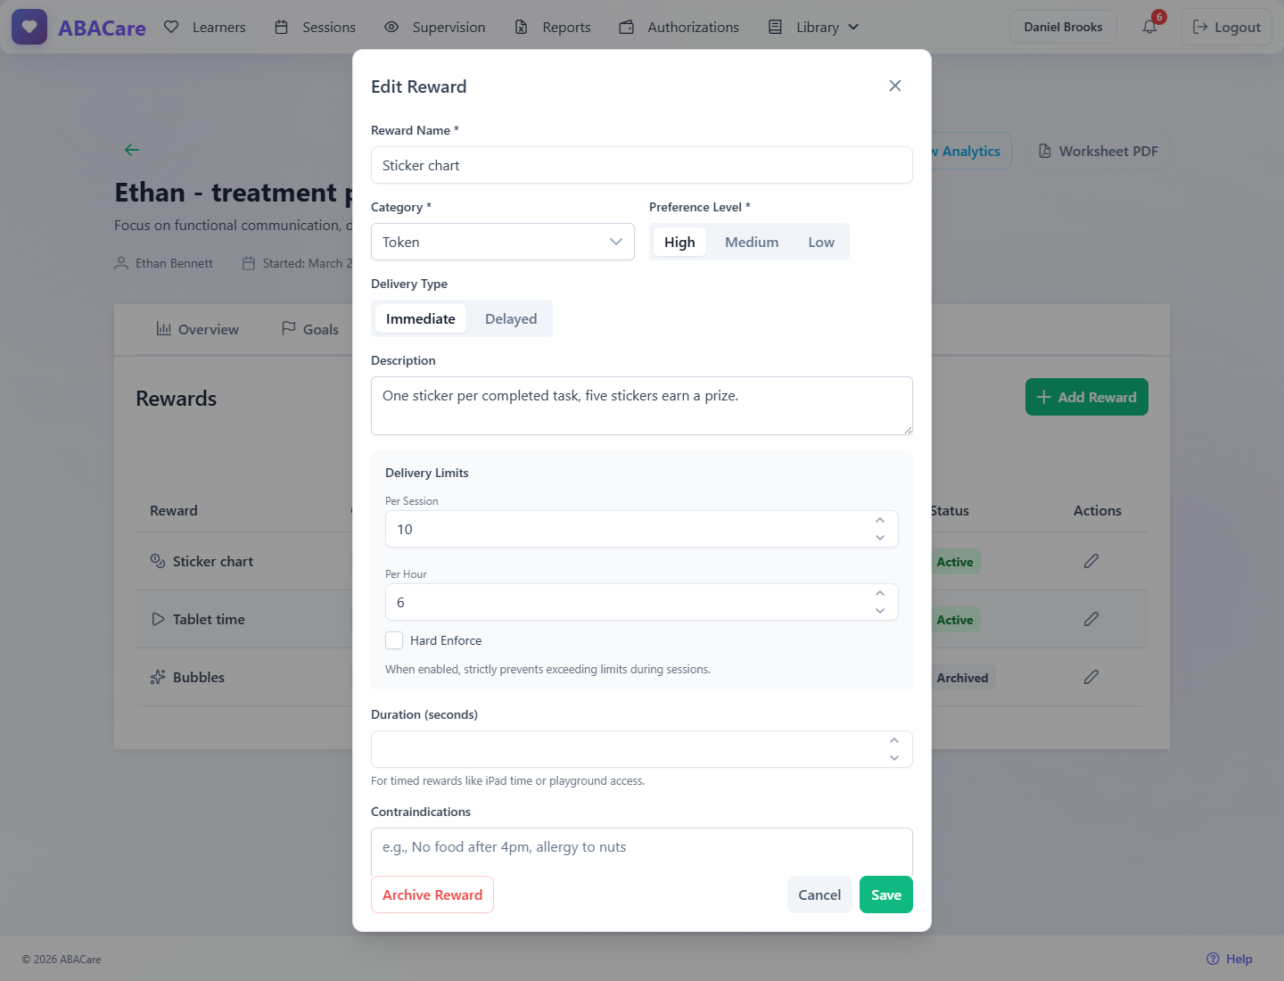Click the back arrow on treatment page
1284x981 pixels.
tap(132, 150)
